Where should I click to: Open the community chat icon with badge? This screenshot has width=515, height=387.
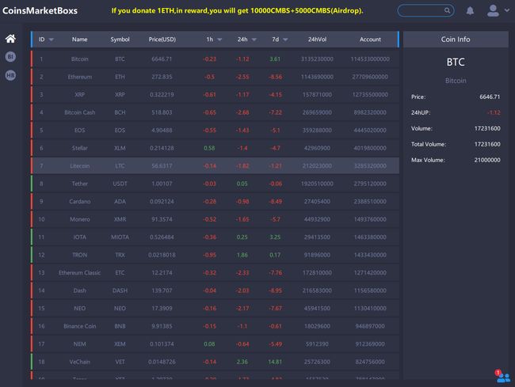point(503,376)
